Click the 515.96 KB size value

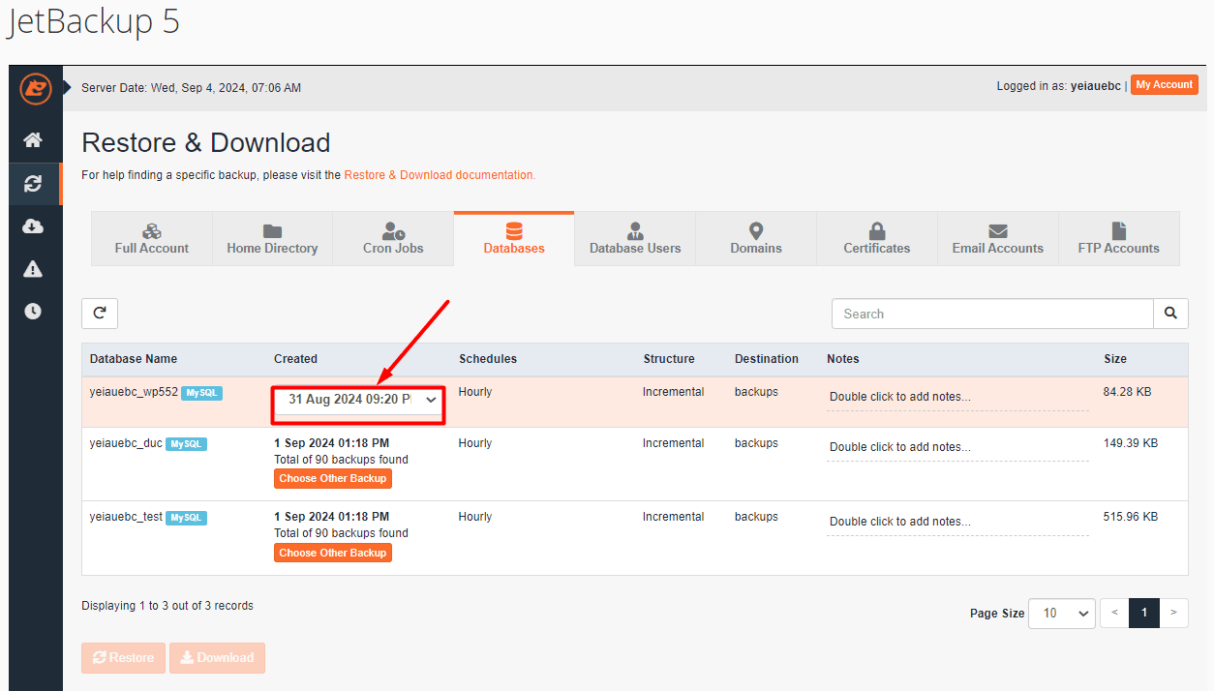(x=1131, y=517)
